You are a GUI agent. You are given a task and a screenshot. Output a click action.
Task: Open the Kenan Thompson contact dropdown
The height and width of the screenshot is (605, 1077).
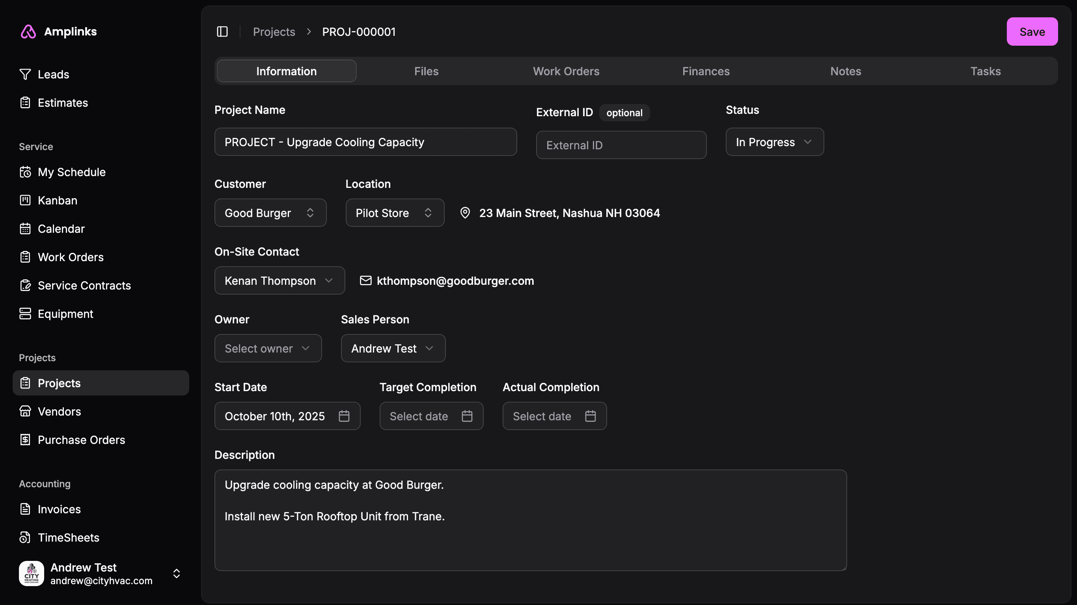point(279,281)
